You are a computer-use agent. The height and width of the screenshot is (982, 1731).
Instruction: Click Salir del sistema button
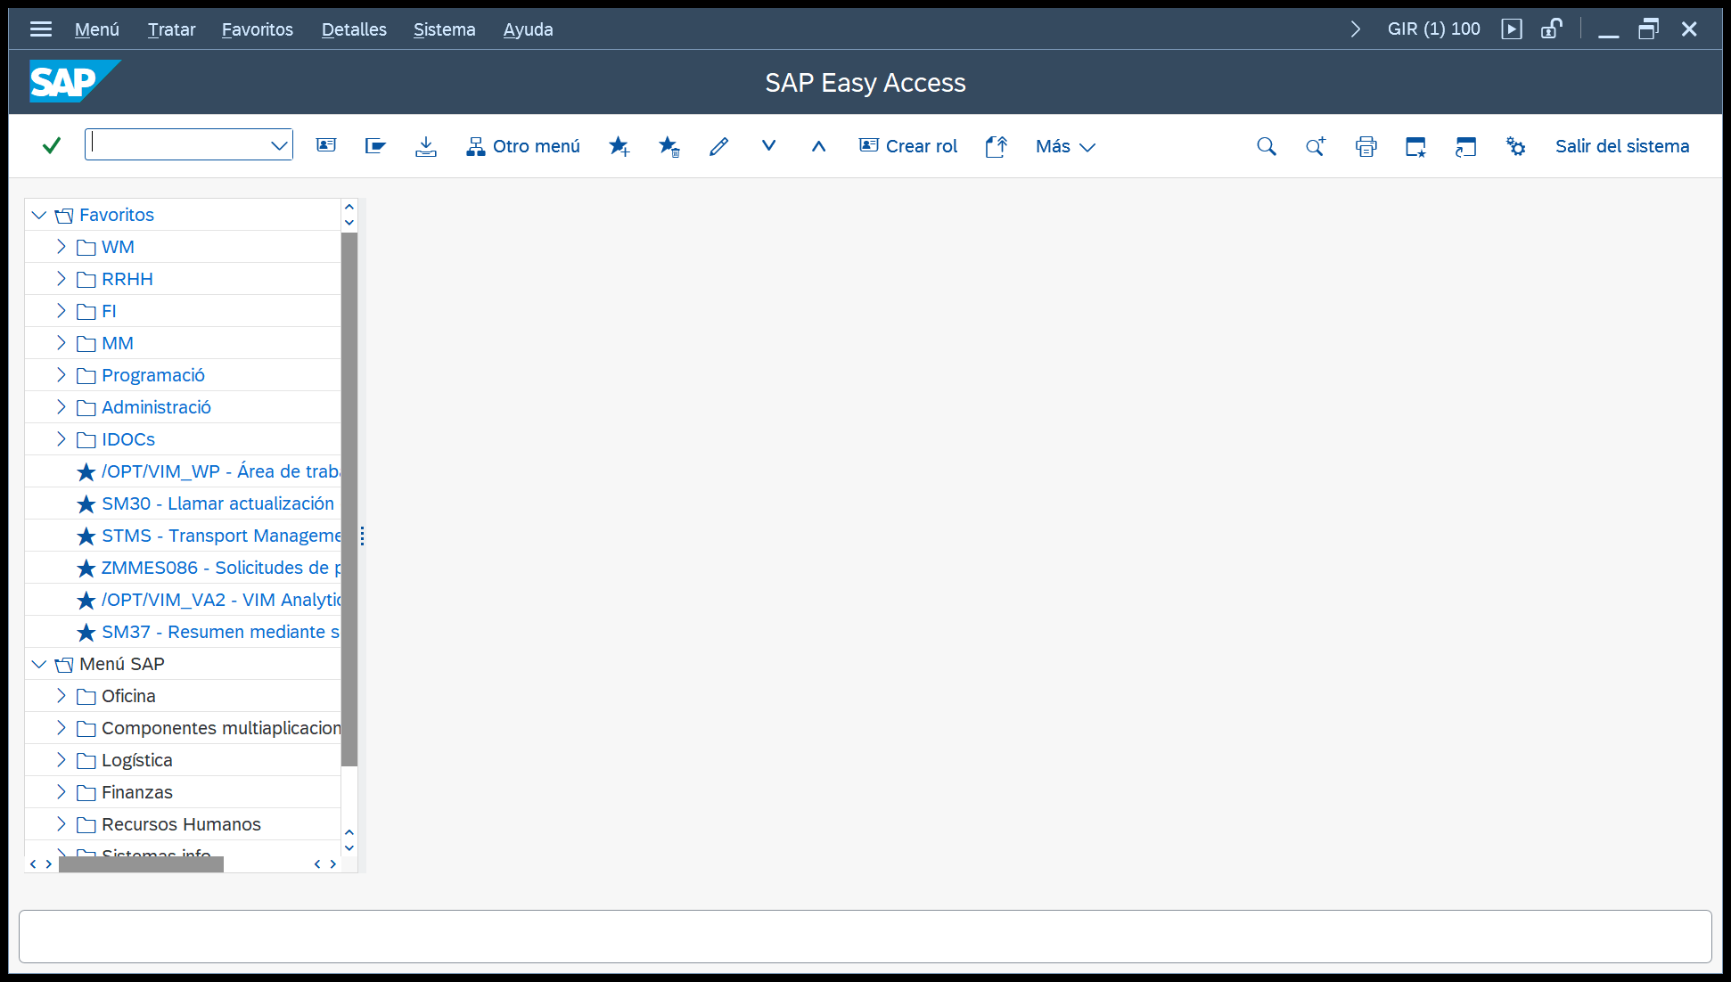[x=1622, y=146]
